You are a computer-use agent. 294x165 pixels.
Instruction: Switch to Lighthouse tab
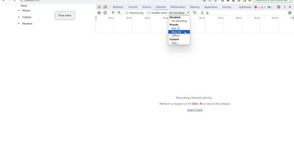point(245,7)
